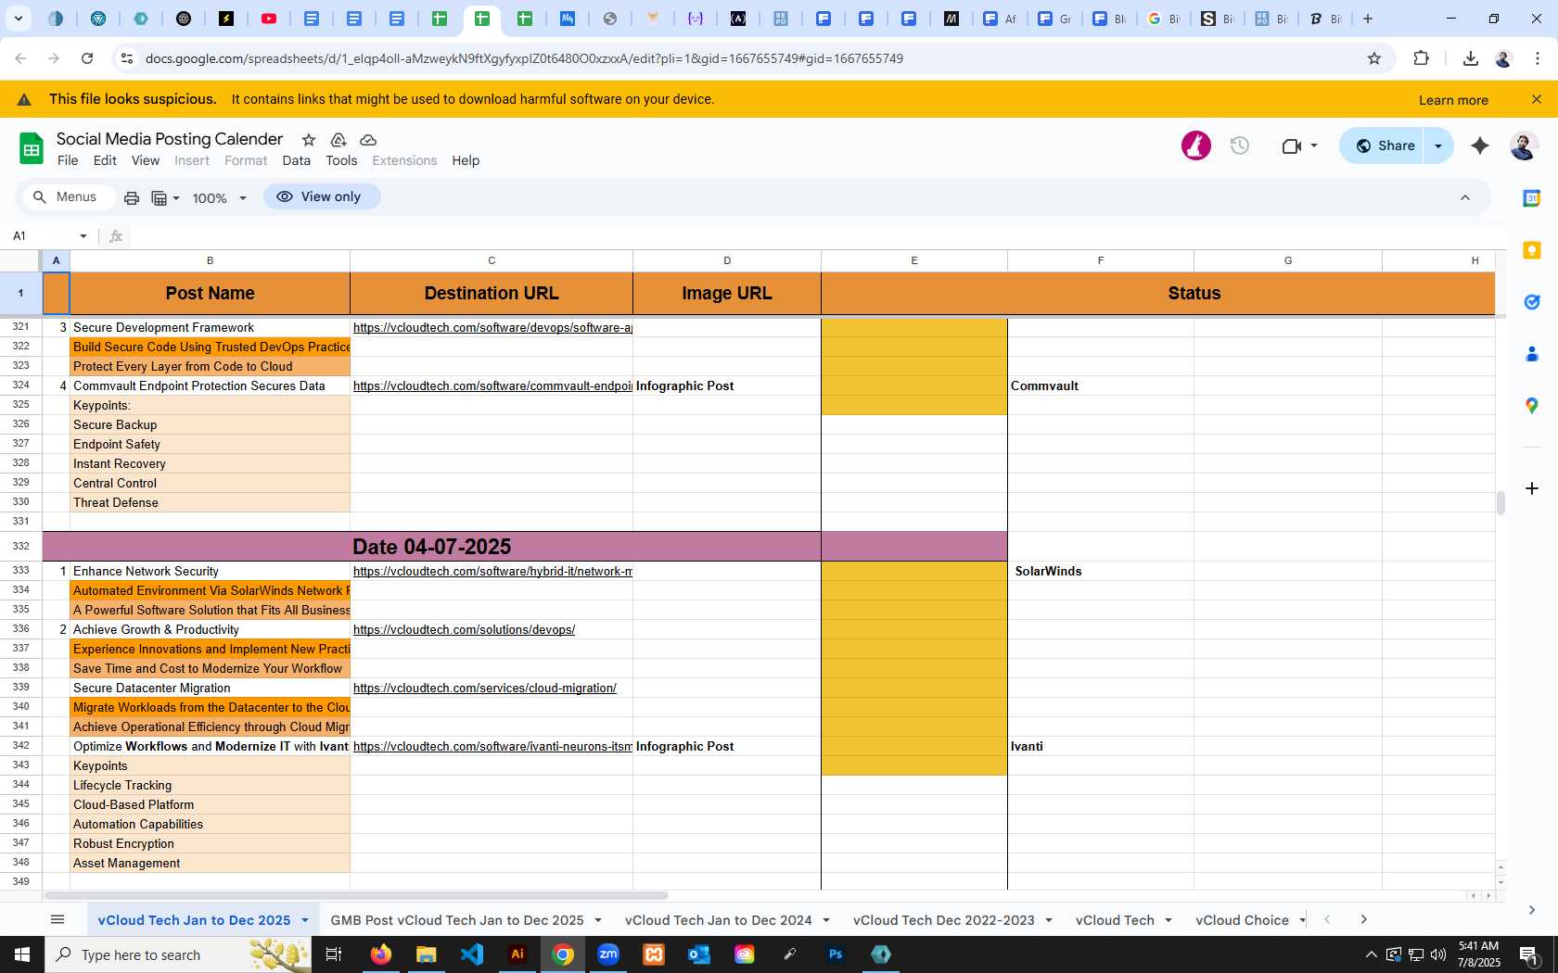This screenshot has width=1558, height=973.
Task: Click the print icon in toolbar
Action: tap(132, 197)
